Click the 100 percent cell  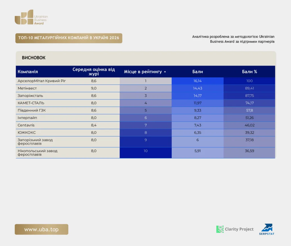click(250, 81)
